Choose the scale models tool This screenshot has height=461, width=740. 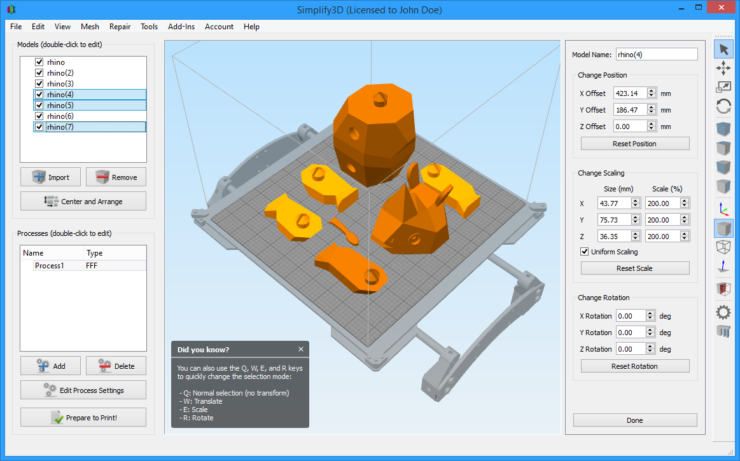[x=723, y=87]
